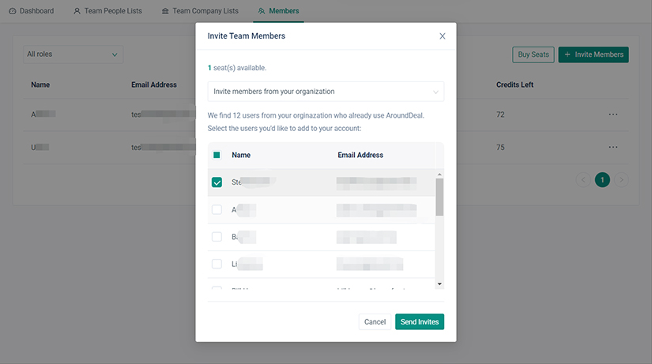
Task: Open the All roles filter dropdown
Action: click(x=73, y=54)
